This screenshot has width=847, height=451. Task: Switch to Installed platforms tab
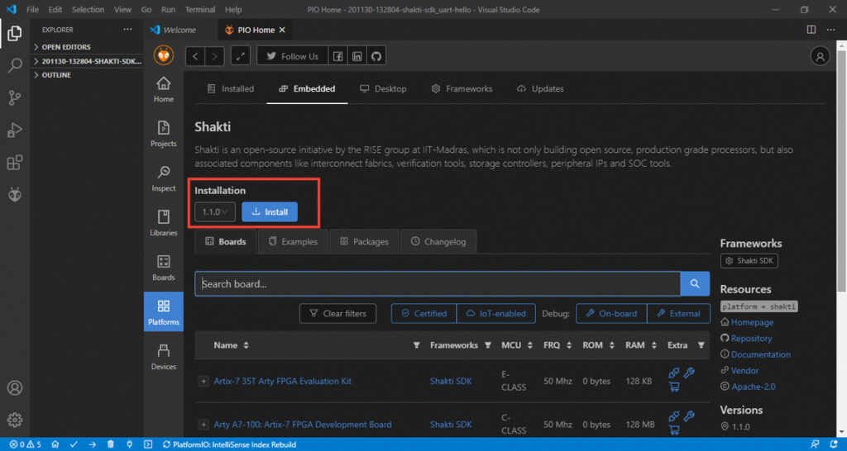click(x=231, y=88)
